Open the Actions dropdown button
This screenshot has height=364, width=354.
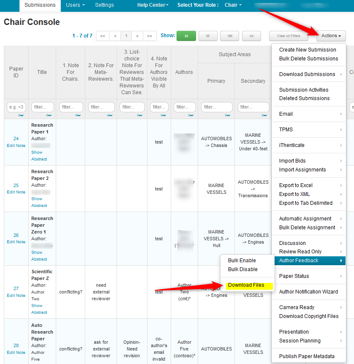(331, 36)
